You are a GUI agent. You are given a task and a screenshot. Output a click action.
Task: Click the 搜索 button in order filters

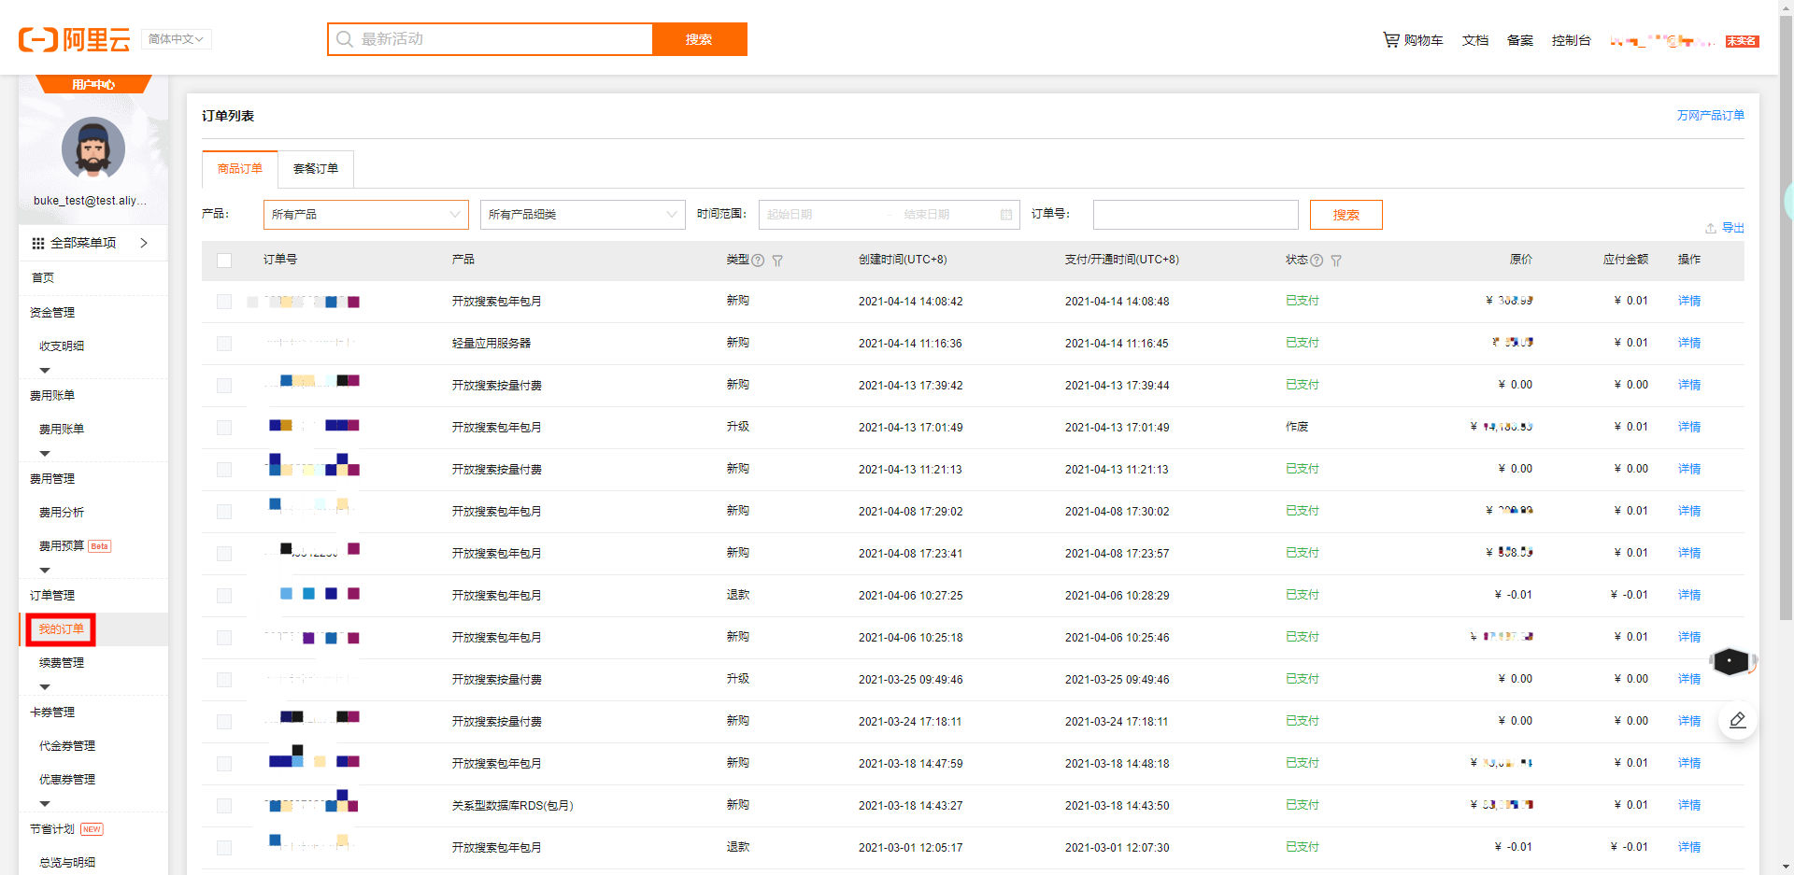(1346, 215)
